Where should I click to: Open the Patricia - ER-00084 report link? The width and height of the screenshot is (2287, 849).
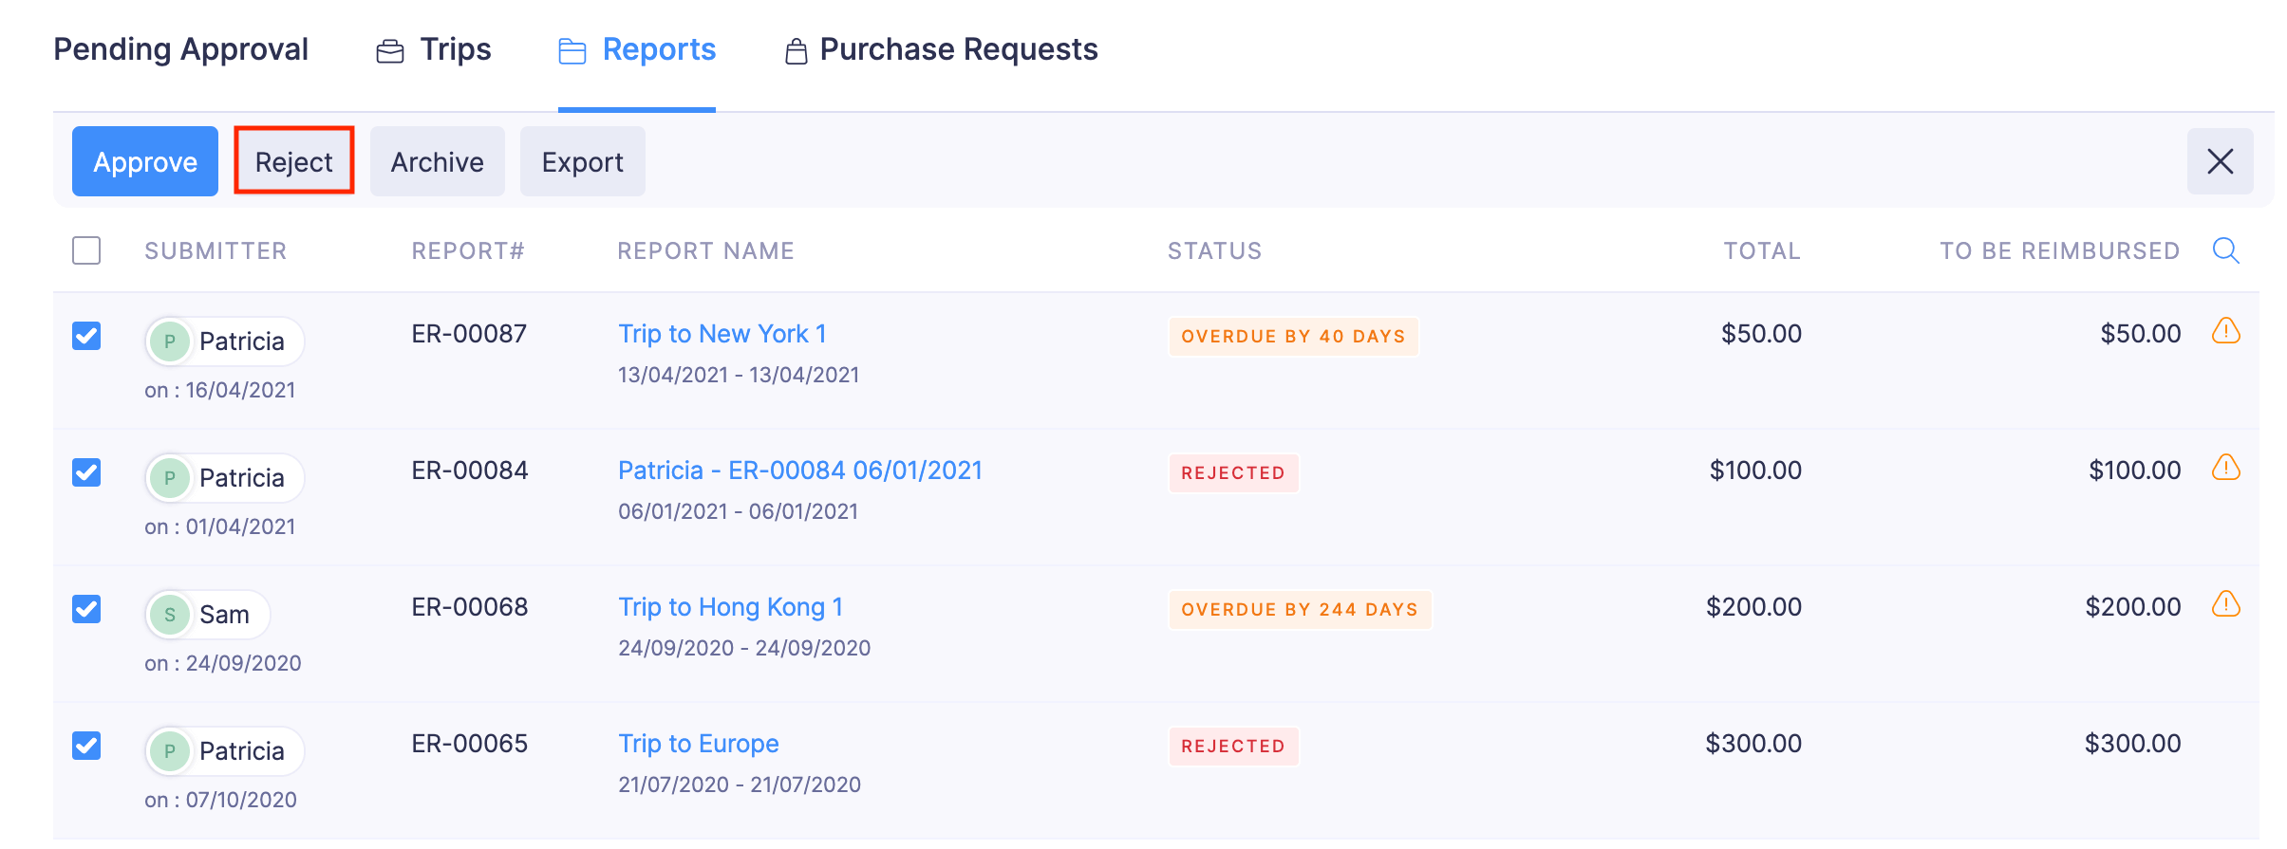coord(800,470)
